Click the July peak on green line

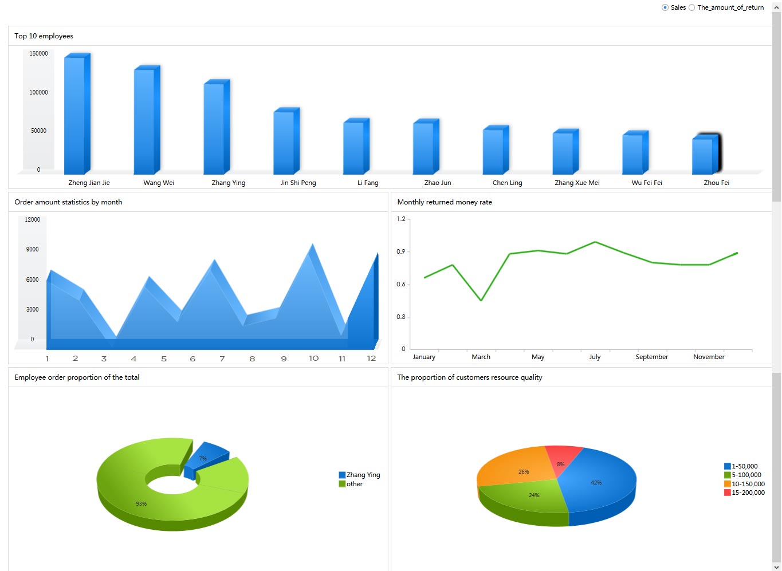(595, 242)
